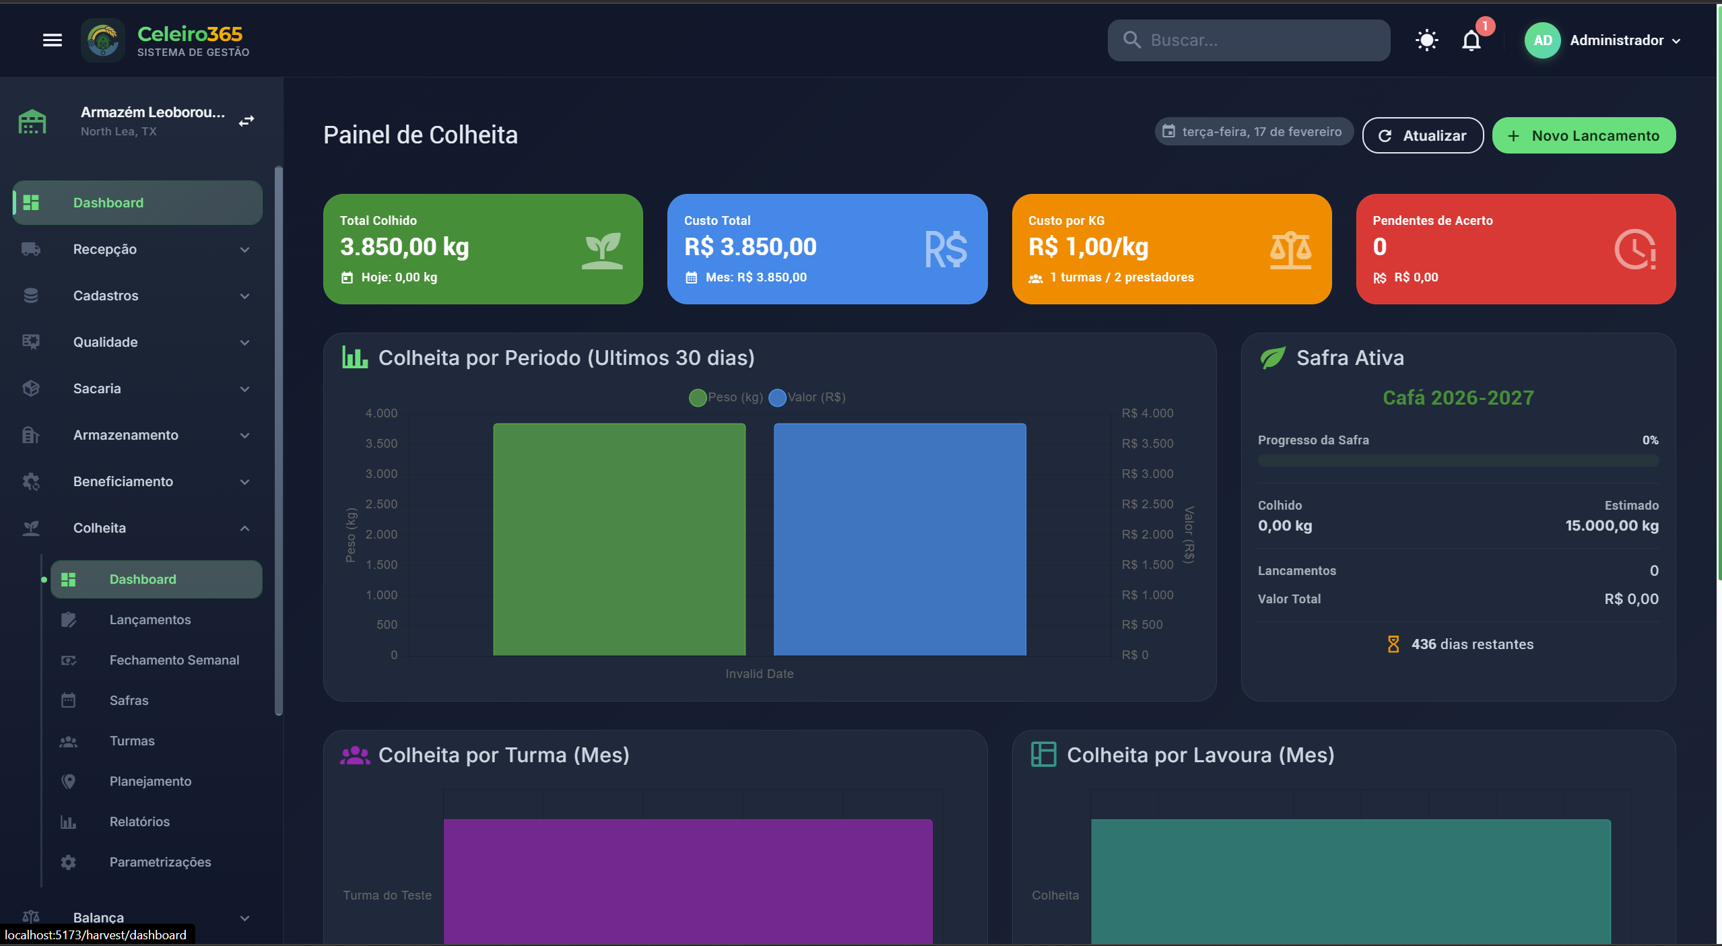The width and height of the screenshot is (1722, 946).
Task: Click the Celeiro365 logo icon
Action: (103, 40)
